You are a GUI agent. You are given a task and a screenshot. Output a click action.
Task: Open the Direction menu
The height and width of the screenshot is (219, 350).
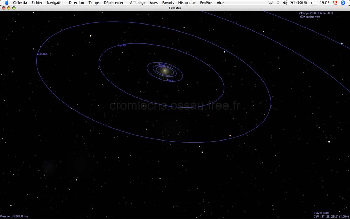click(x=76, y=3)
